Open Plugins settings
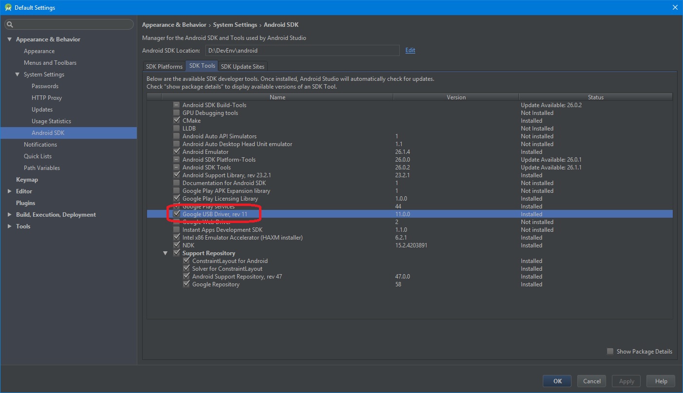The height and width of the screenshot is (393, 683). point(25,203)
